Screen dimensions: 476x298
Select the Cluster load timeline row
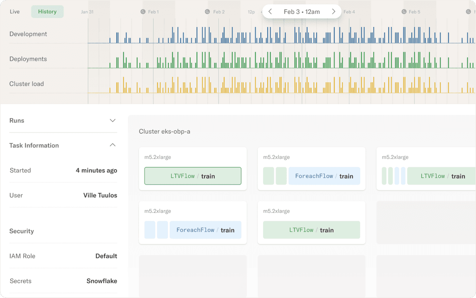[26, 84]
